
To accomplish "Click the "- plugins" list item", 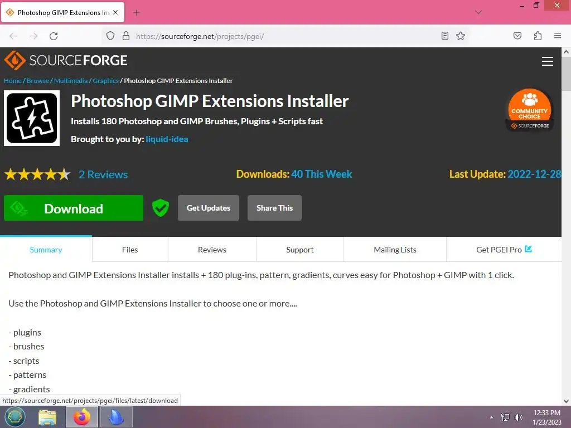I will click(x=25, y=332).
